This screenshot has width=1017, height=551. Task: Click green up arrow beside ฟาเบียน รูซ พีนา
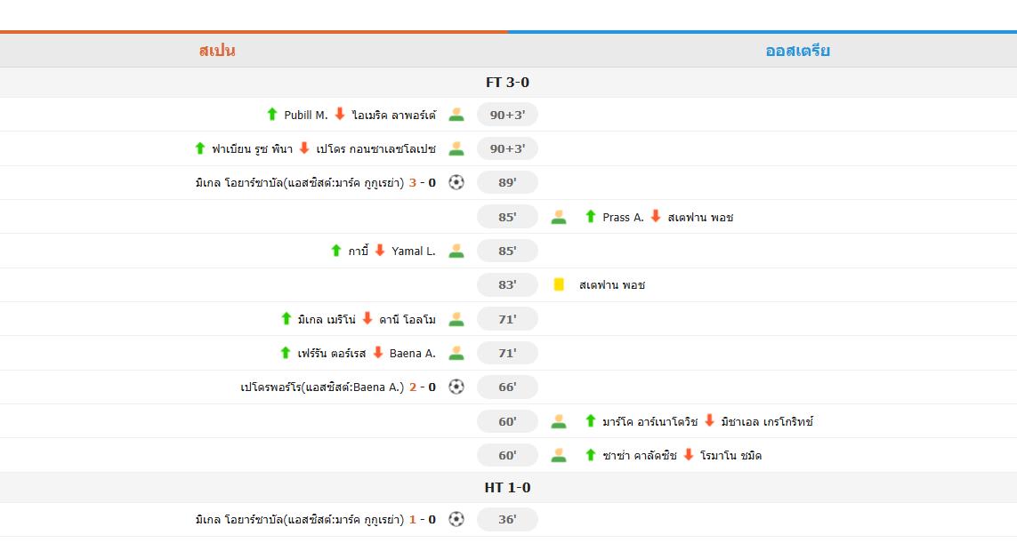click(x=200, y=148)
